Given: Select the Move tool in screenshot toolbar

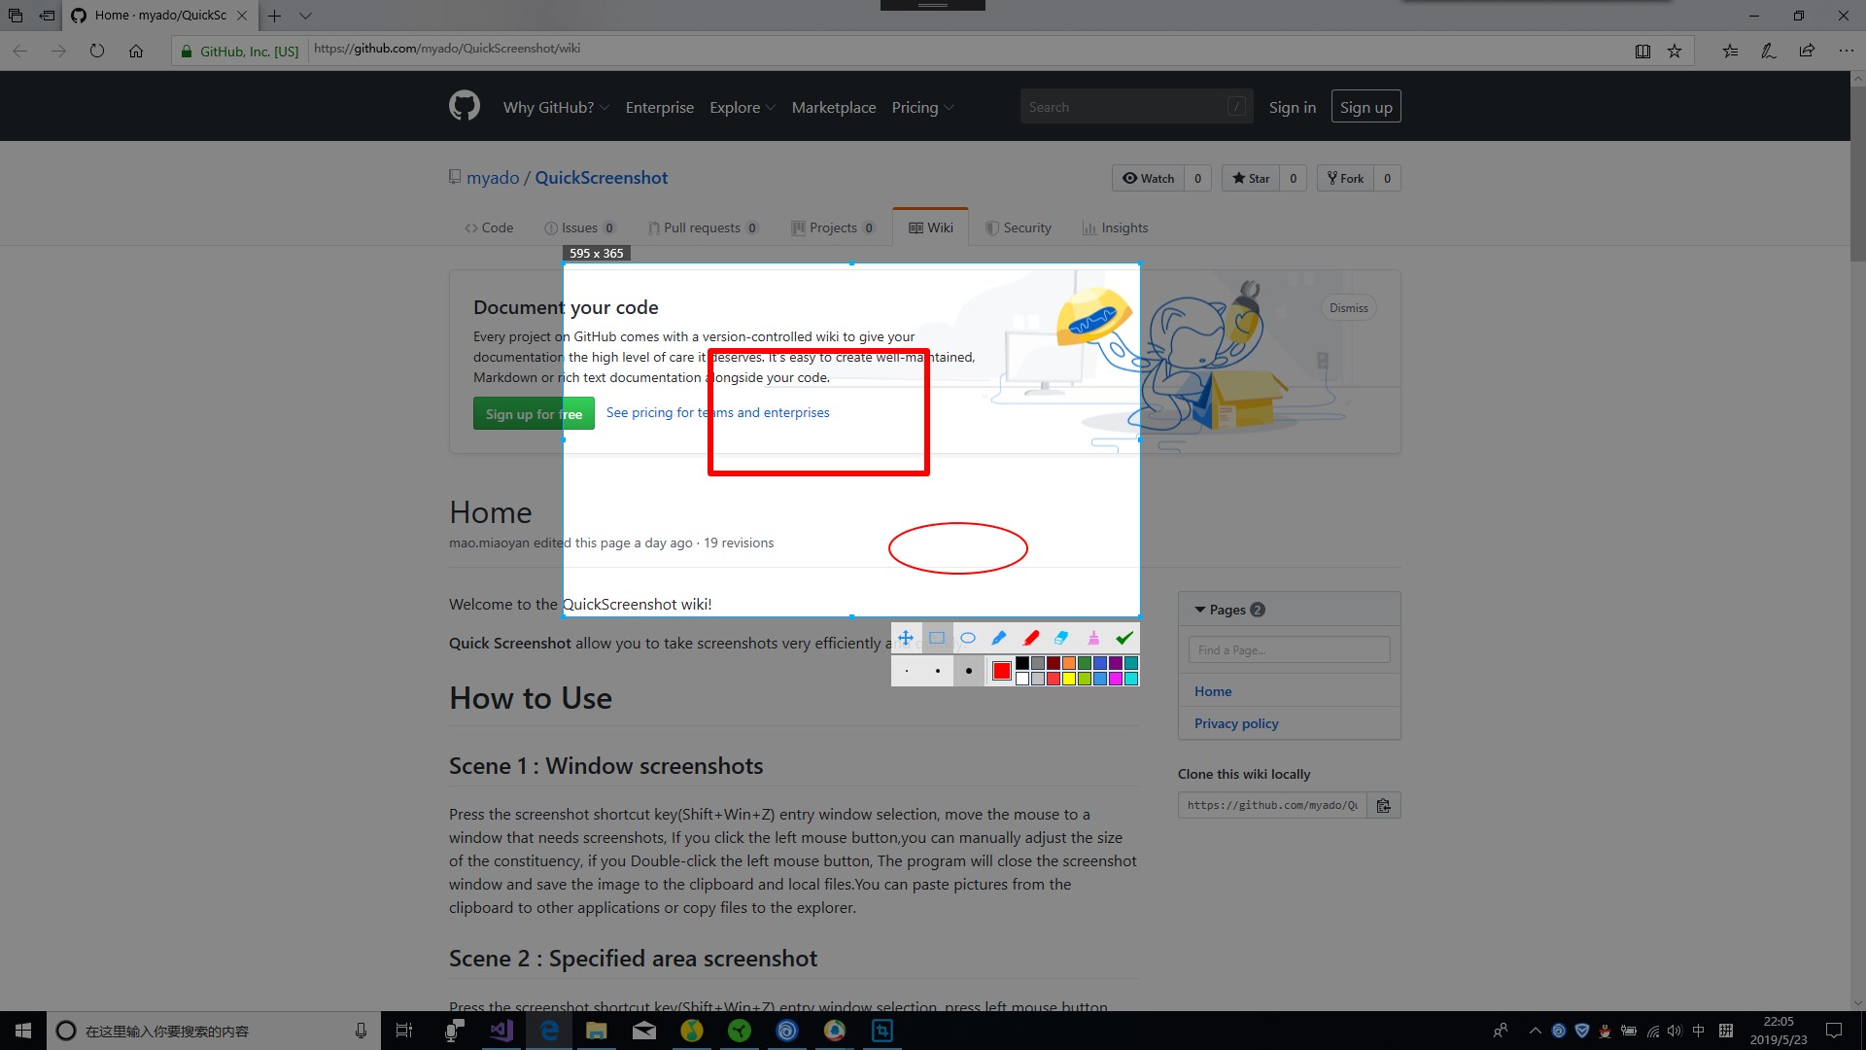Looking at the screenshot, I should pos(906,639).
